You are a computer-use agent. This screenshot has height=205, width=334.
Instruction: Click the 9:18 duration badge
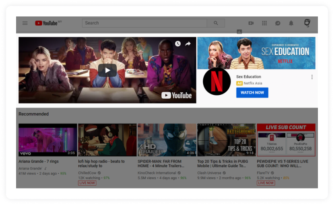pos(250,153)
